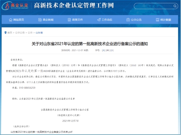Click the home icon beside 网站首页
181x135 pixels.
[10, 20]
